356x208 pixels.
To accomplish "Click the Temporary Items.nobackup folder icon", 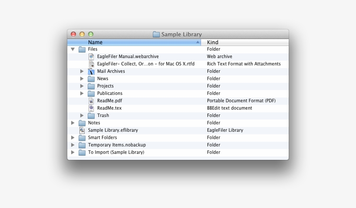I will pyautogui.click(x=82, y=145).
